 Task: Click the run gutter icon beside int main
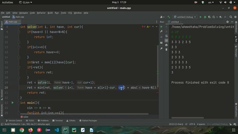[x=13, y=103]
